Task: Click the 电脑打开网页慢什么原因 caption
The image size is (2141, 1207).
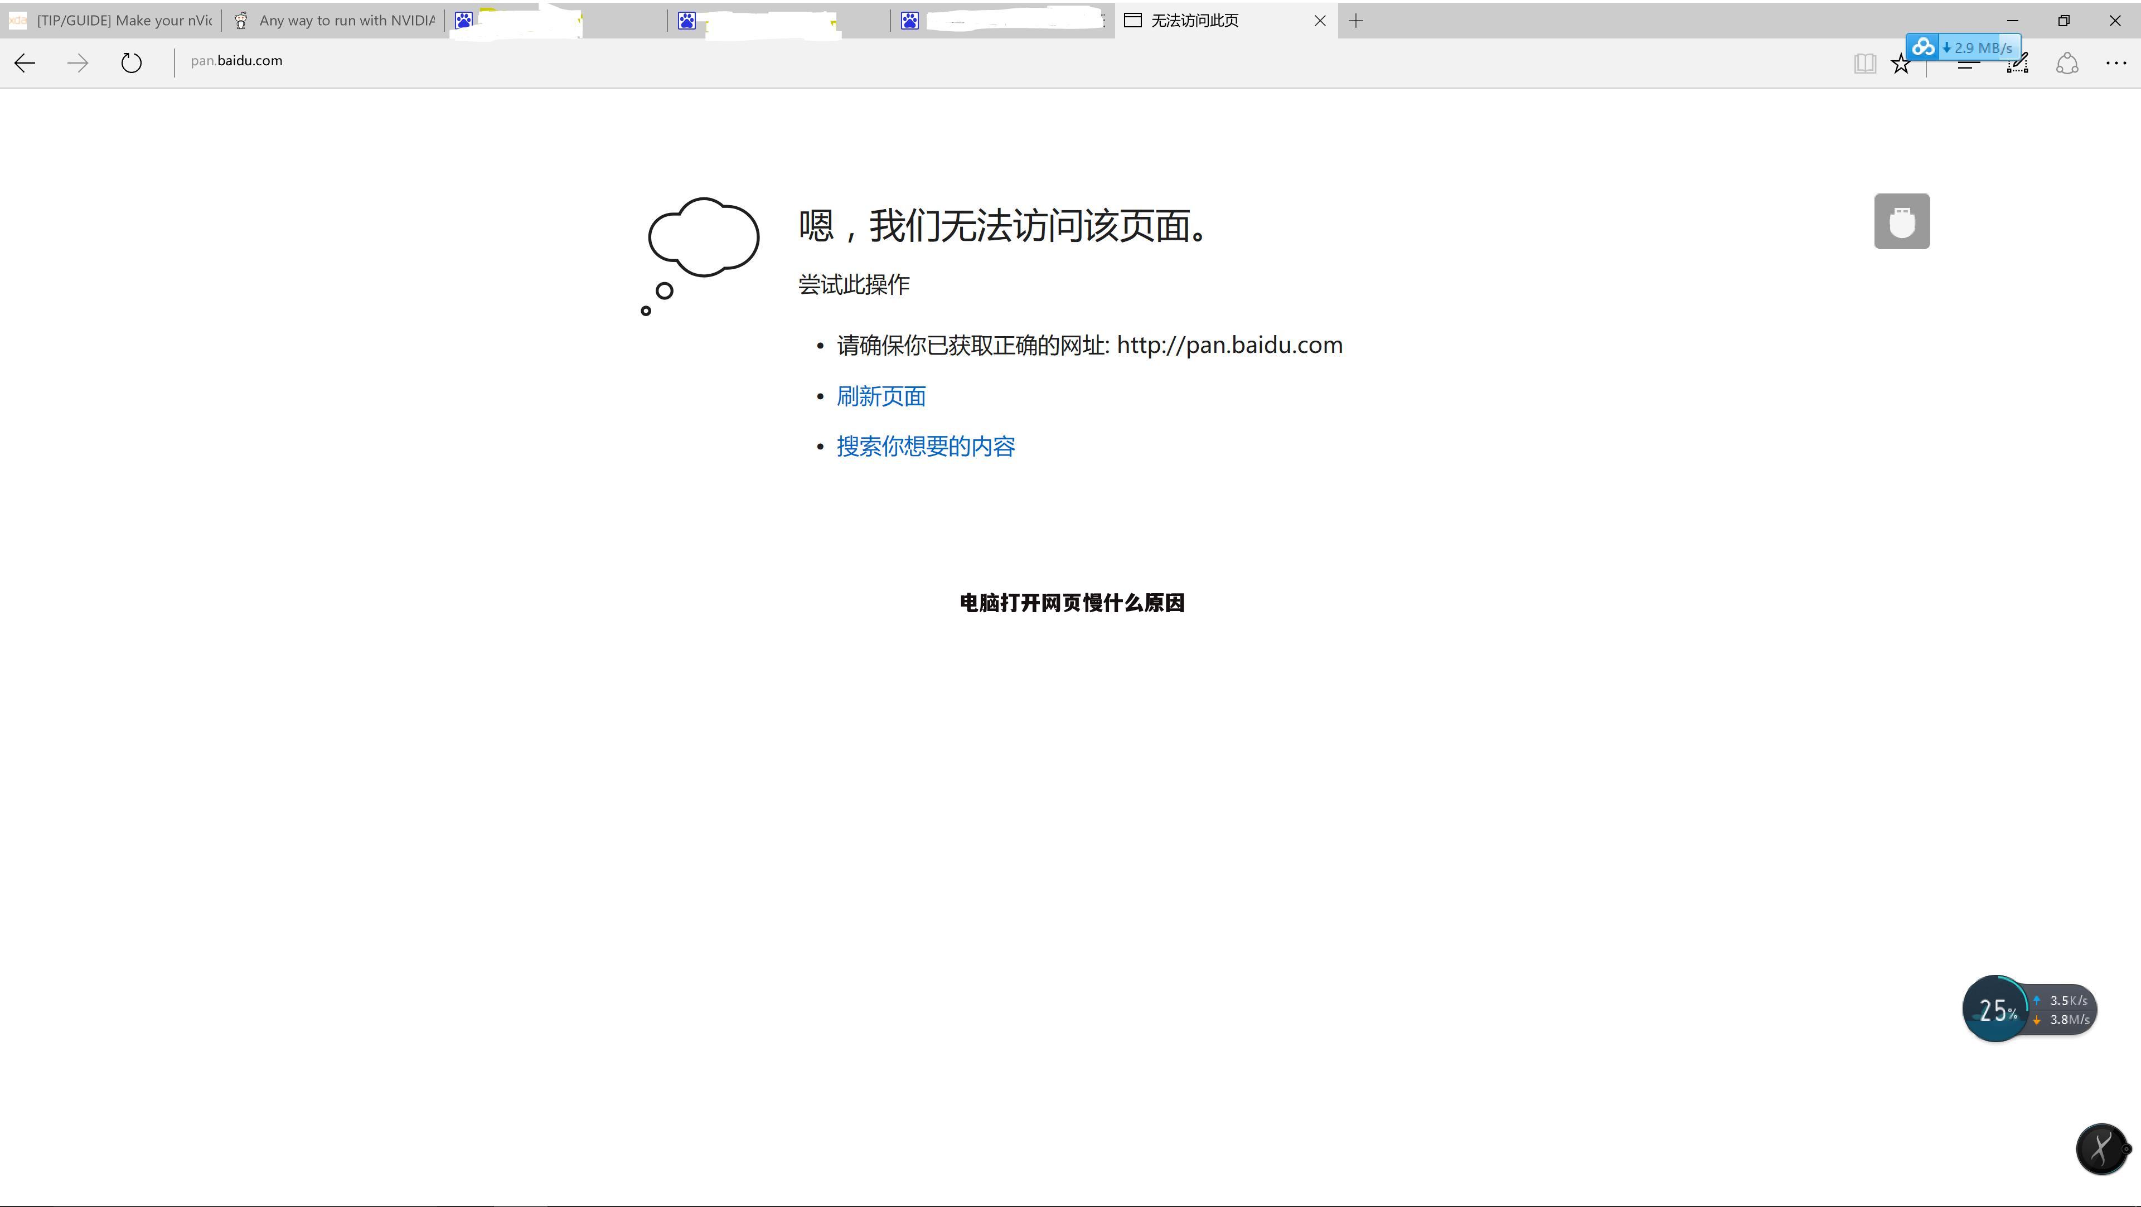Action: [1072, 603]
